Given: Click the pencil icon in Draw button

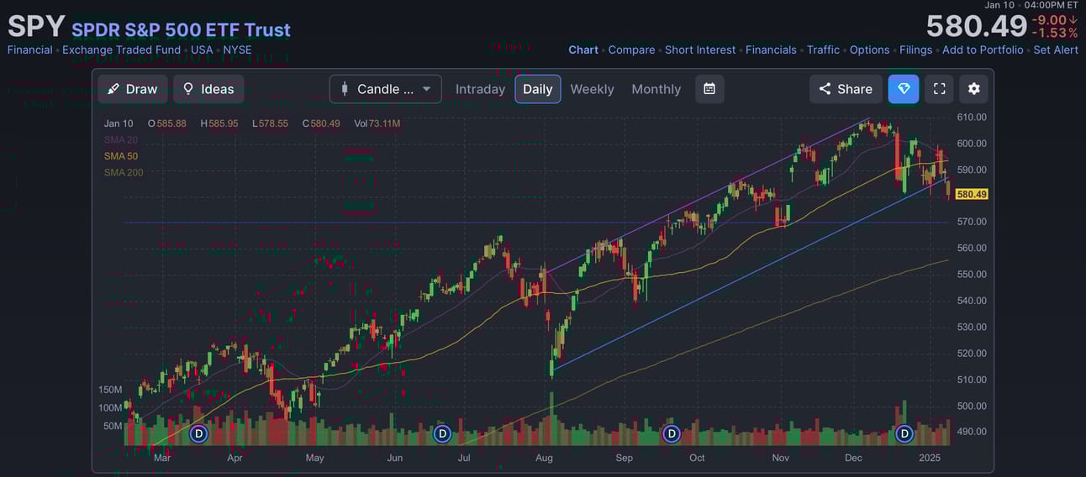Looking at the screenshot, I should click(113, 89).
